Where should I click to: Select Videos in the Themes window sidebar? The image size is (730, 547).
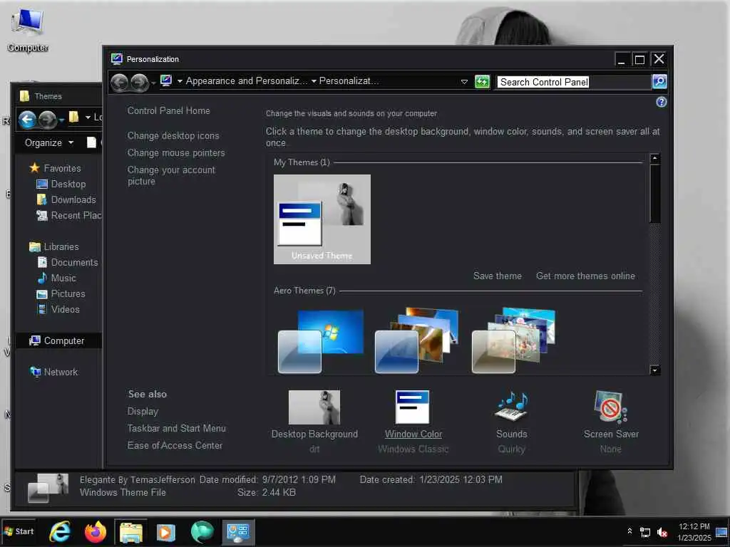click(58, 309)
